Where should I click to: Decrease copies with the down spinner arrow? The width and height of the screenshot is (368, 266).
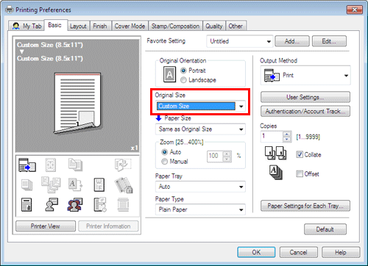click(x=286, y=140)
